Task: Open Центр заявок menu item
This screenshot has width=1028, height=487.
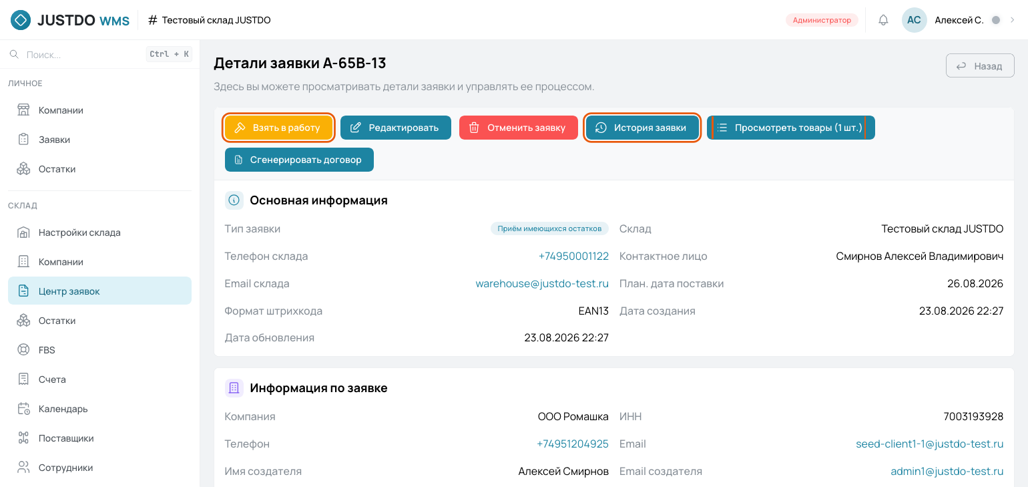Action: pyautogui.click(x=100, y=291)
